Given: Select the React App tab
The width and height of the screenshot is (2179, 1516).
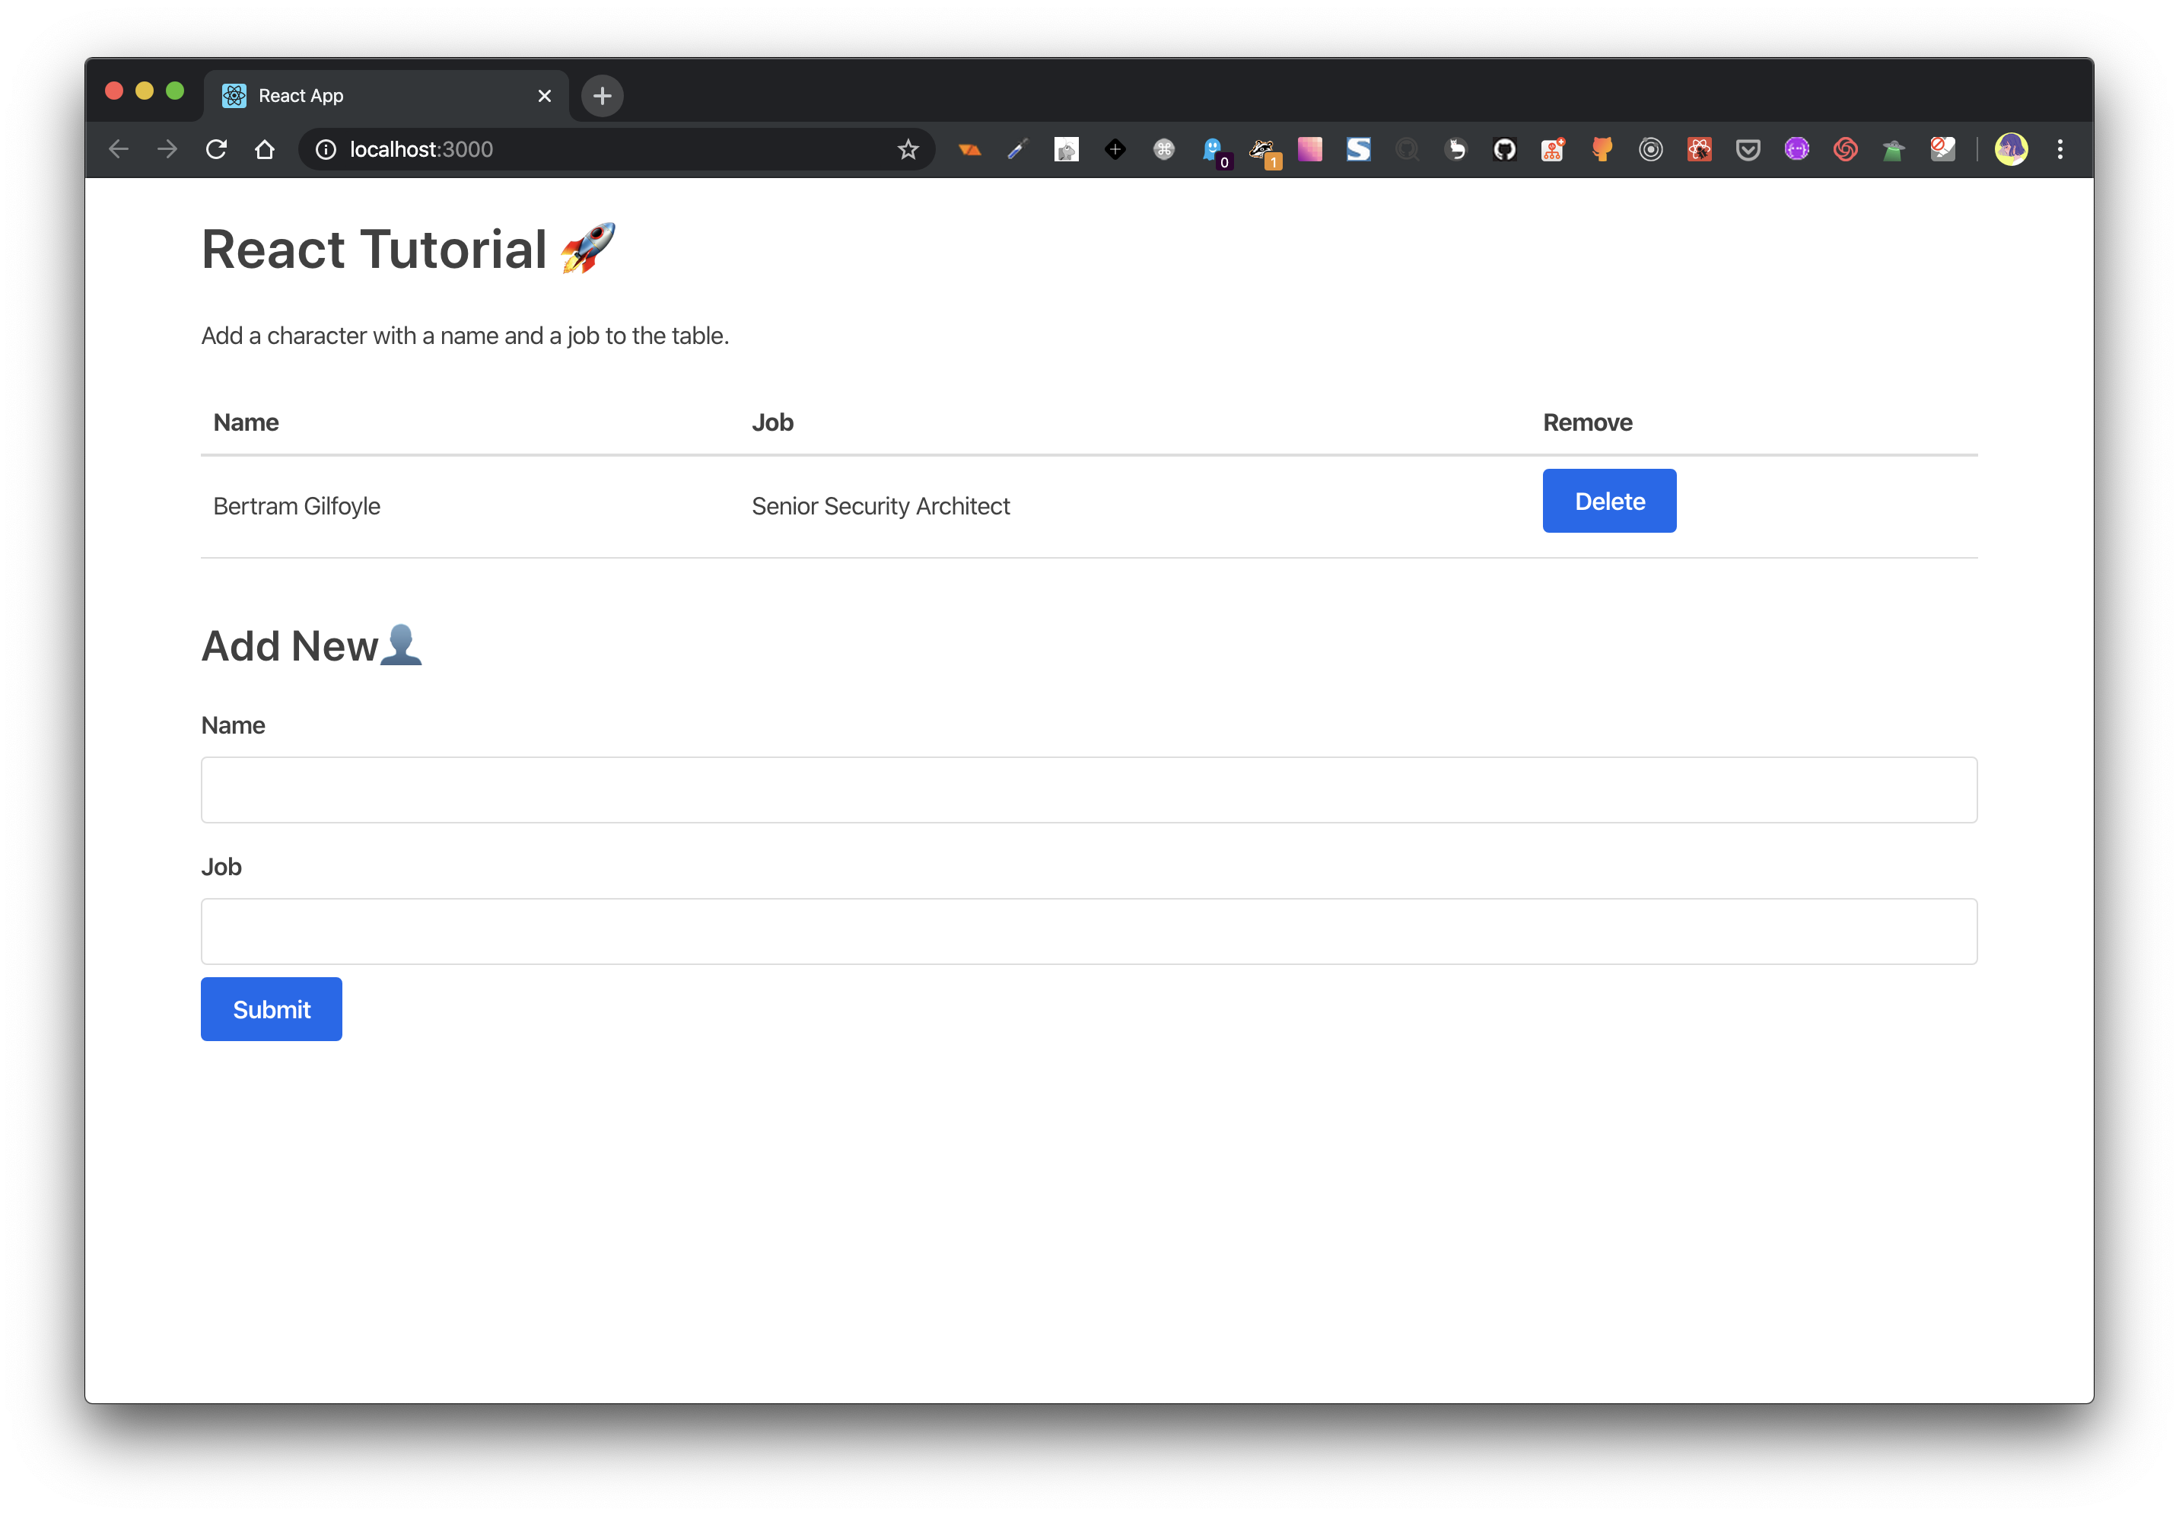Looking at the screenshot, I should click(x=380, y=96).
